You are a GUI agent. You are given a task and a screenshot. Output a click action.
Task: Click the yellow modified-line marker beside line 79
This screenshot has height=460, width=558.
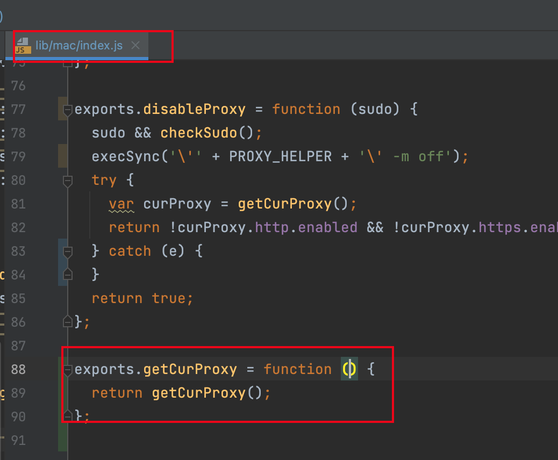point(60,156)
